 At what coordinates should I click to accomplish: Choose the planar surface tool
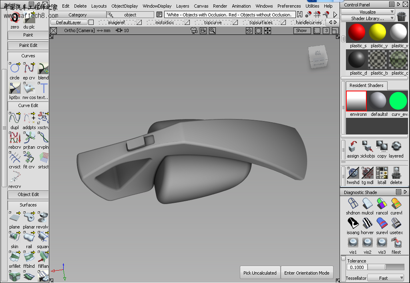(29, 217)
